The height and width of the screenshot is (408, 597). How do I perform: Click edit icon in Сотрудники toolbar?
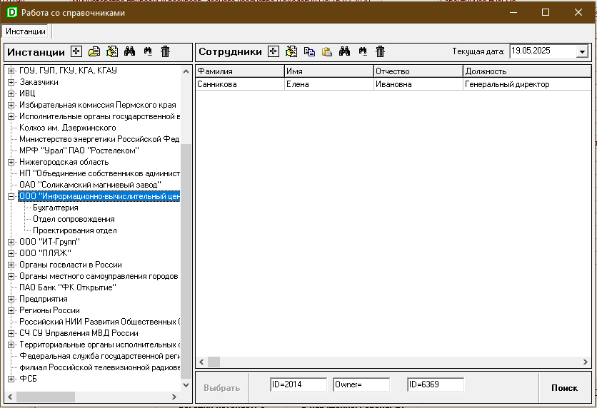pos(291,51)
